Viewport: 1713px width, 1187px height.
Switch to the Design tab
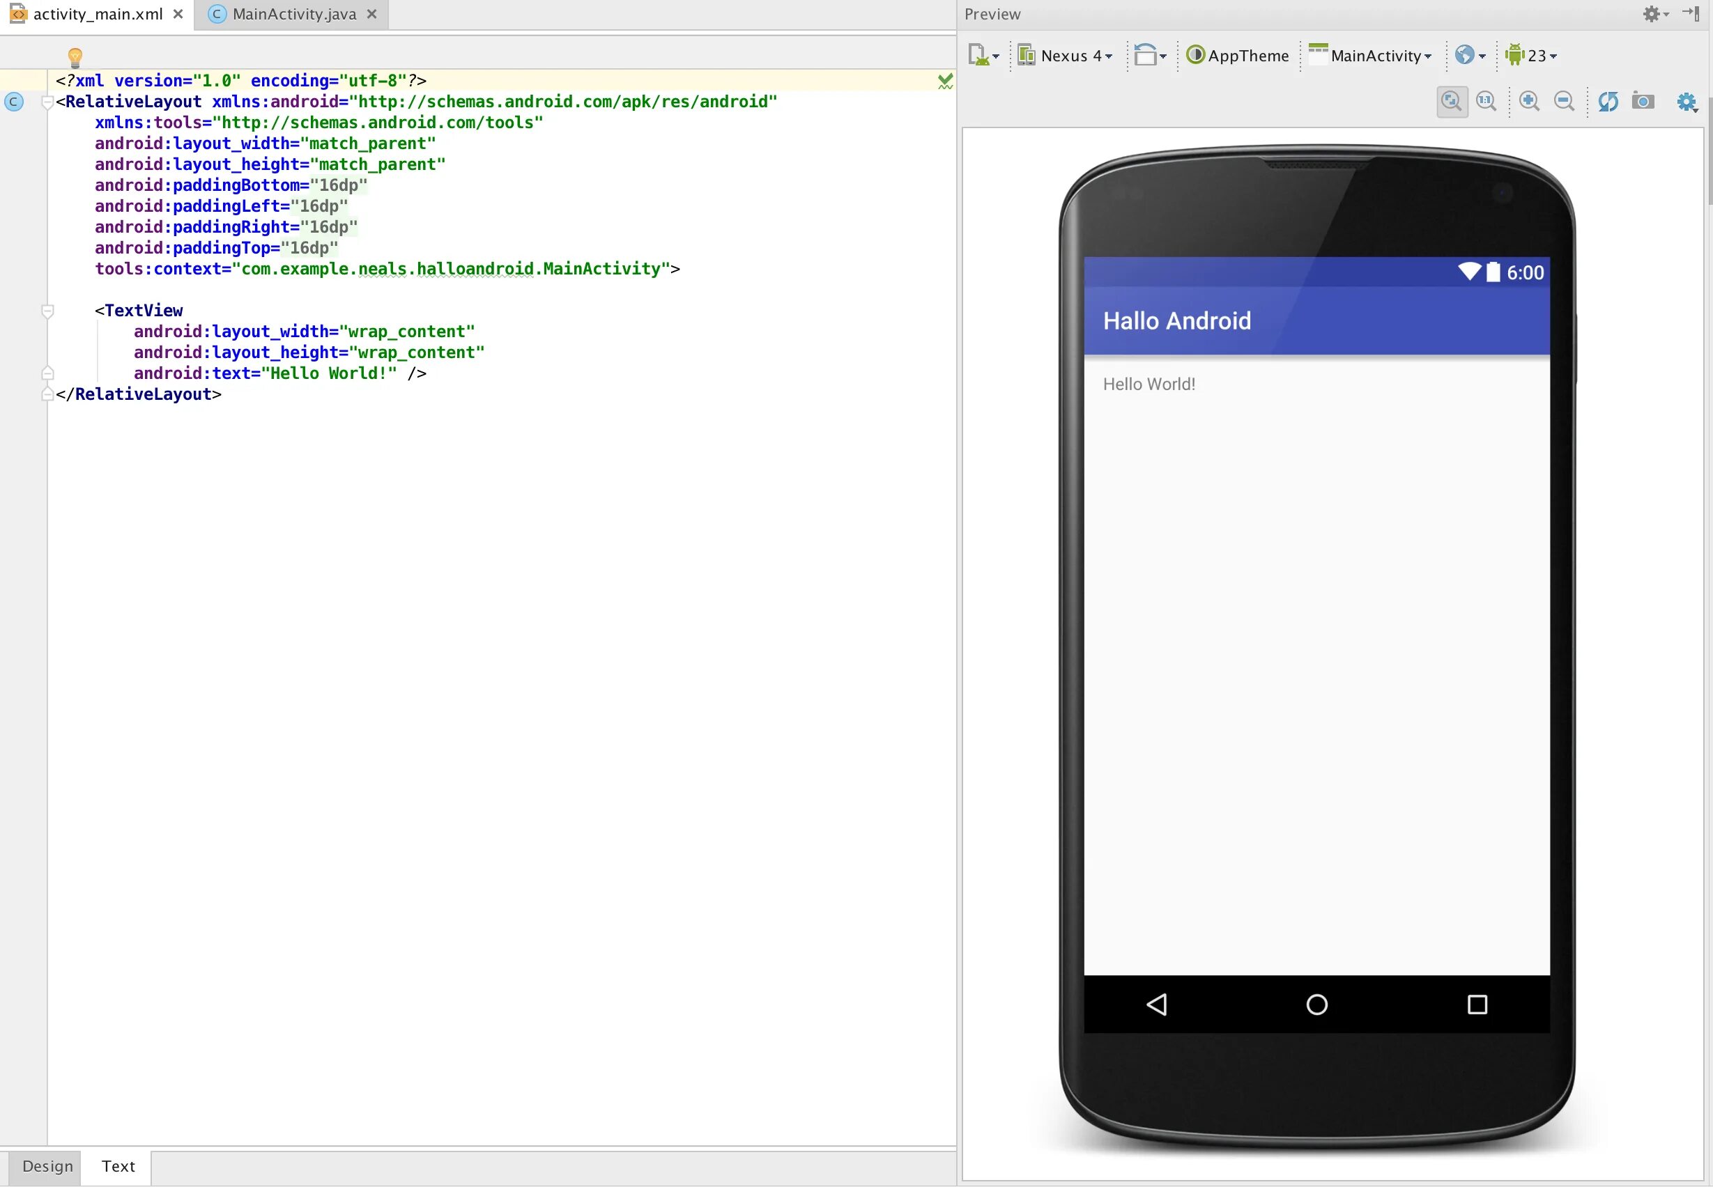(x=47, y=1165)
